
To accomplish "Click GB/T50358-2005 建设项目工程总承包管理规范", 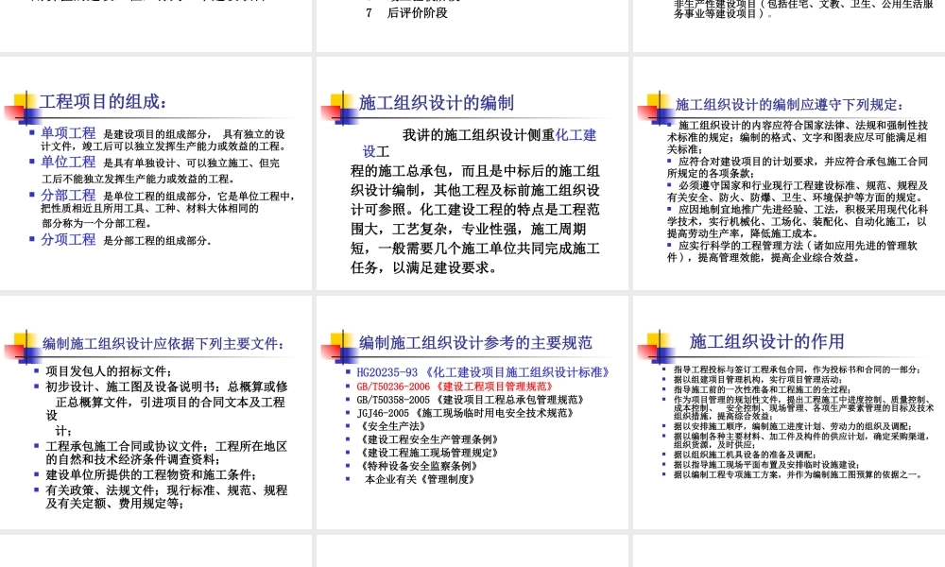I will pyautogui.click(x=471, y=400).
